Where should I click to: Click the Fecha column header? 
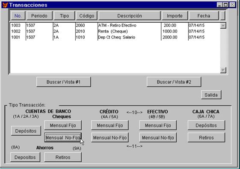[204, 16]
